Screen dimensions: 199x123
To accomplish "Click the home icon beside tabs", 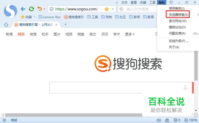I will click(x=6, y=24).
